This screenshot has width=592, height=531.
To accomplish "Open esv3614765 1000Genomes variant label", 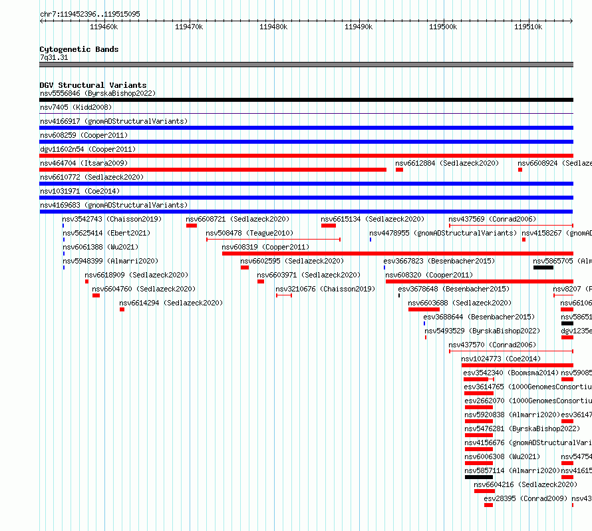I will coord(528,387).
